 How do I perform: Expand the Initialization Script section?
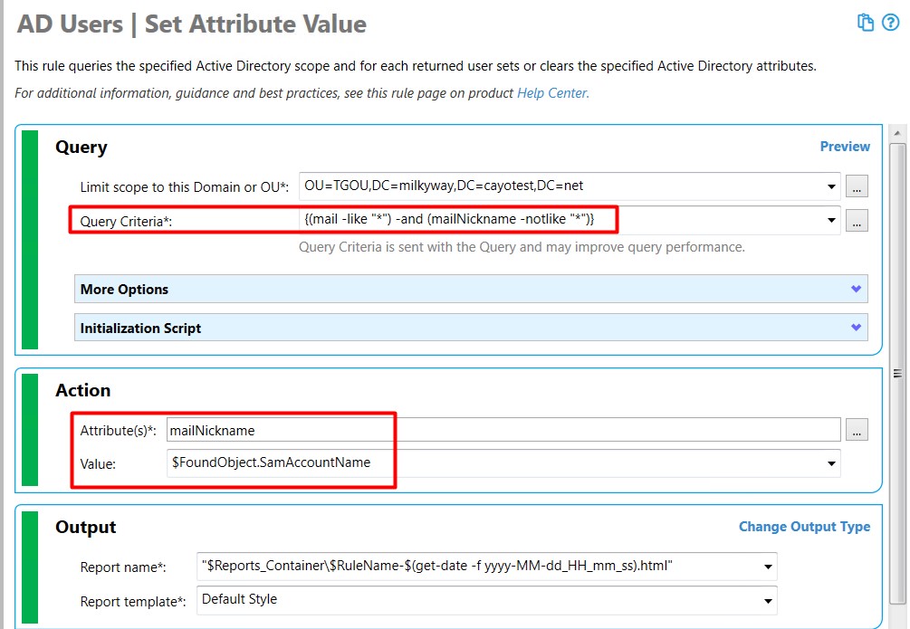[x=471, y=328]
